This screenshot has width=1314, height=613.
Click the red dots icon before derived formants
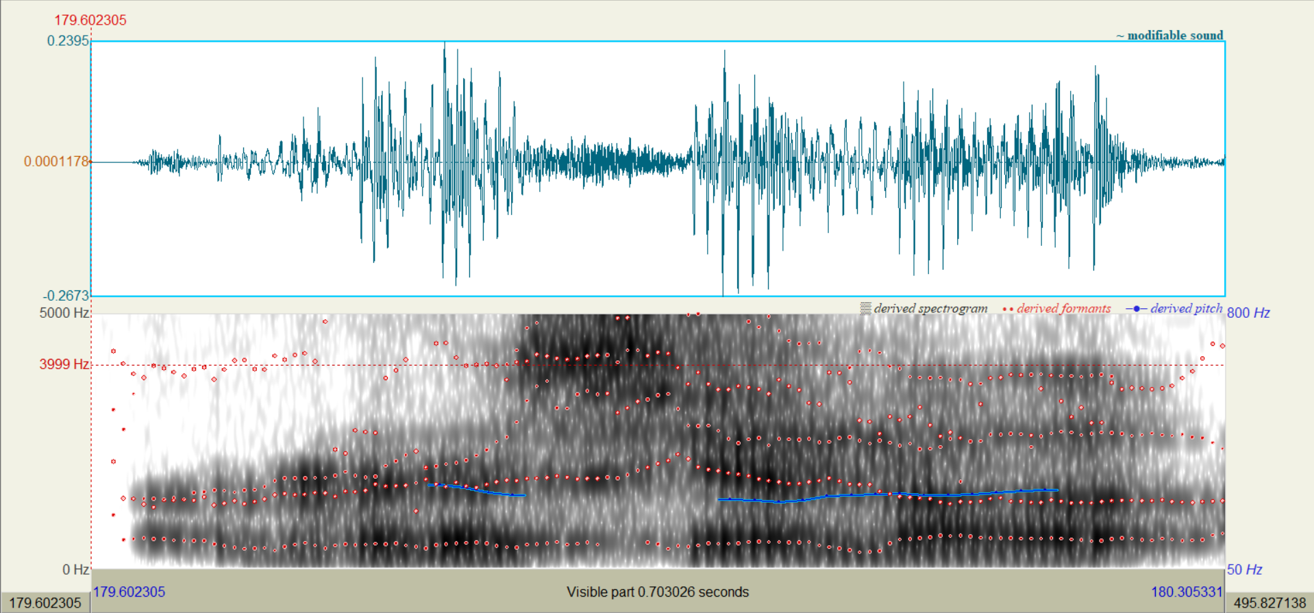click(x=1008, y=310)
